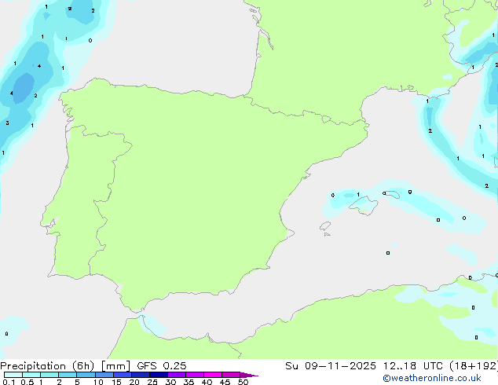498x385 pixels.
Task: Select the 0.5–1 mm legend swatch
Action: (x=31, y=375)
